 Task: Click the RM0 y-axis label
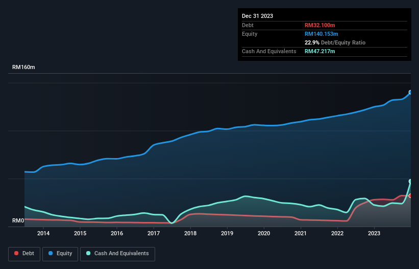tap(18, 220)
